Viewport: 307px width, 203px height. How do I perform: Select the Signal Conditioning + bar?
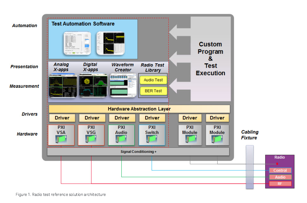tap(138, 151)
